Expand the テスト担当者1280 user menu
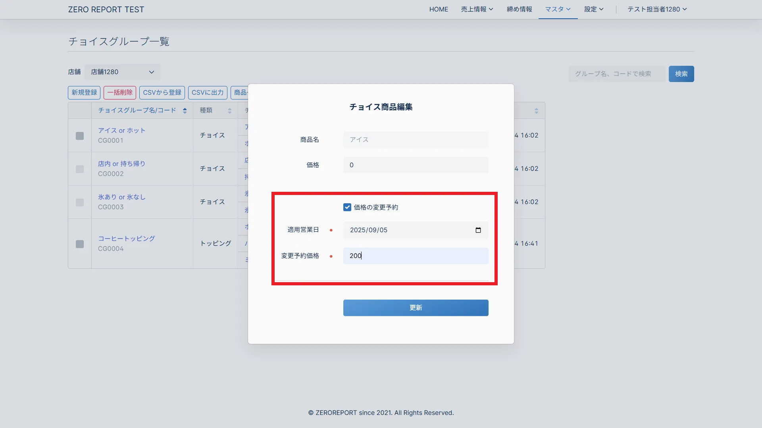The height and width of the screenshot is (428, 762). pos(657,9)
